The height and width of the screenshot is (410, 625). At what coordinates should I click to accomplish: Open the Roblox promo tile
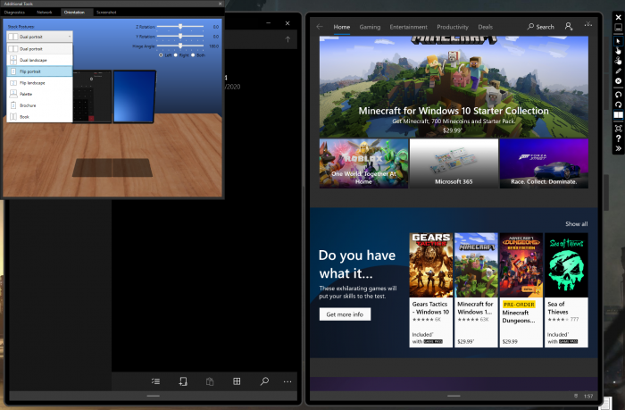click(363, 163)
